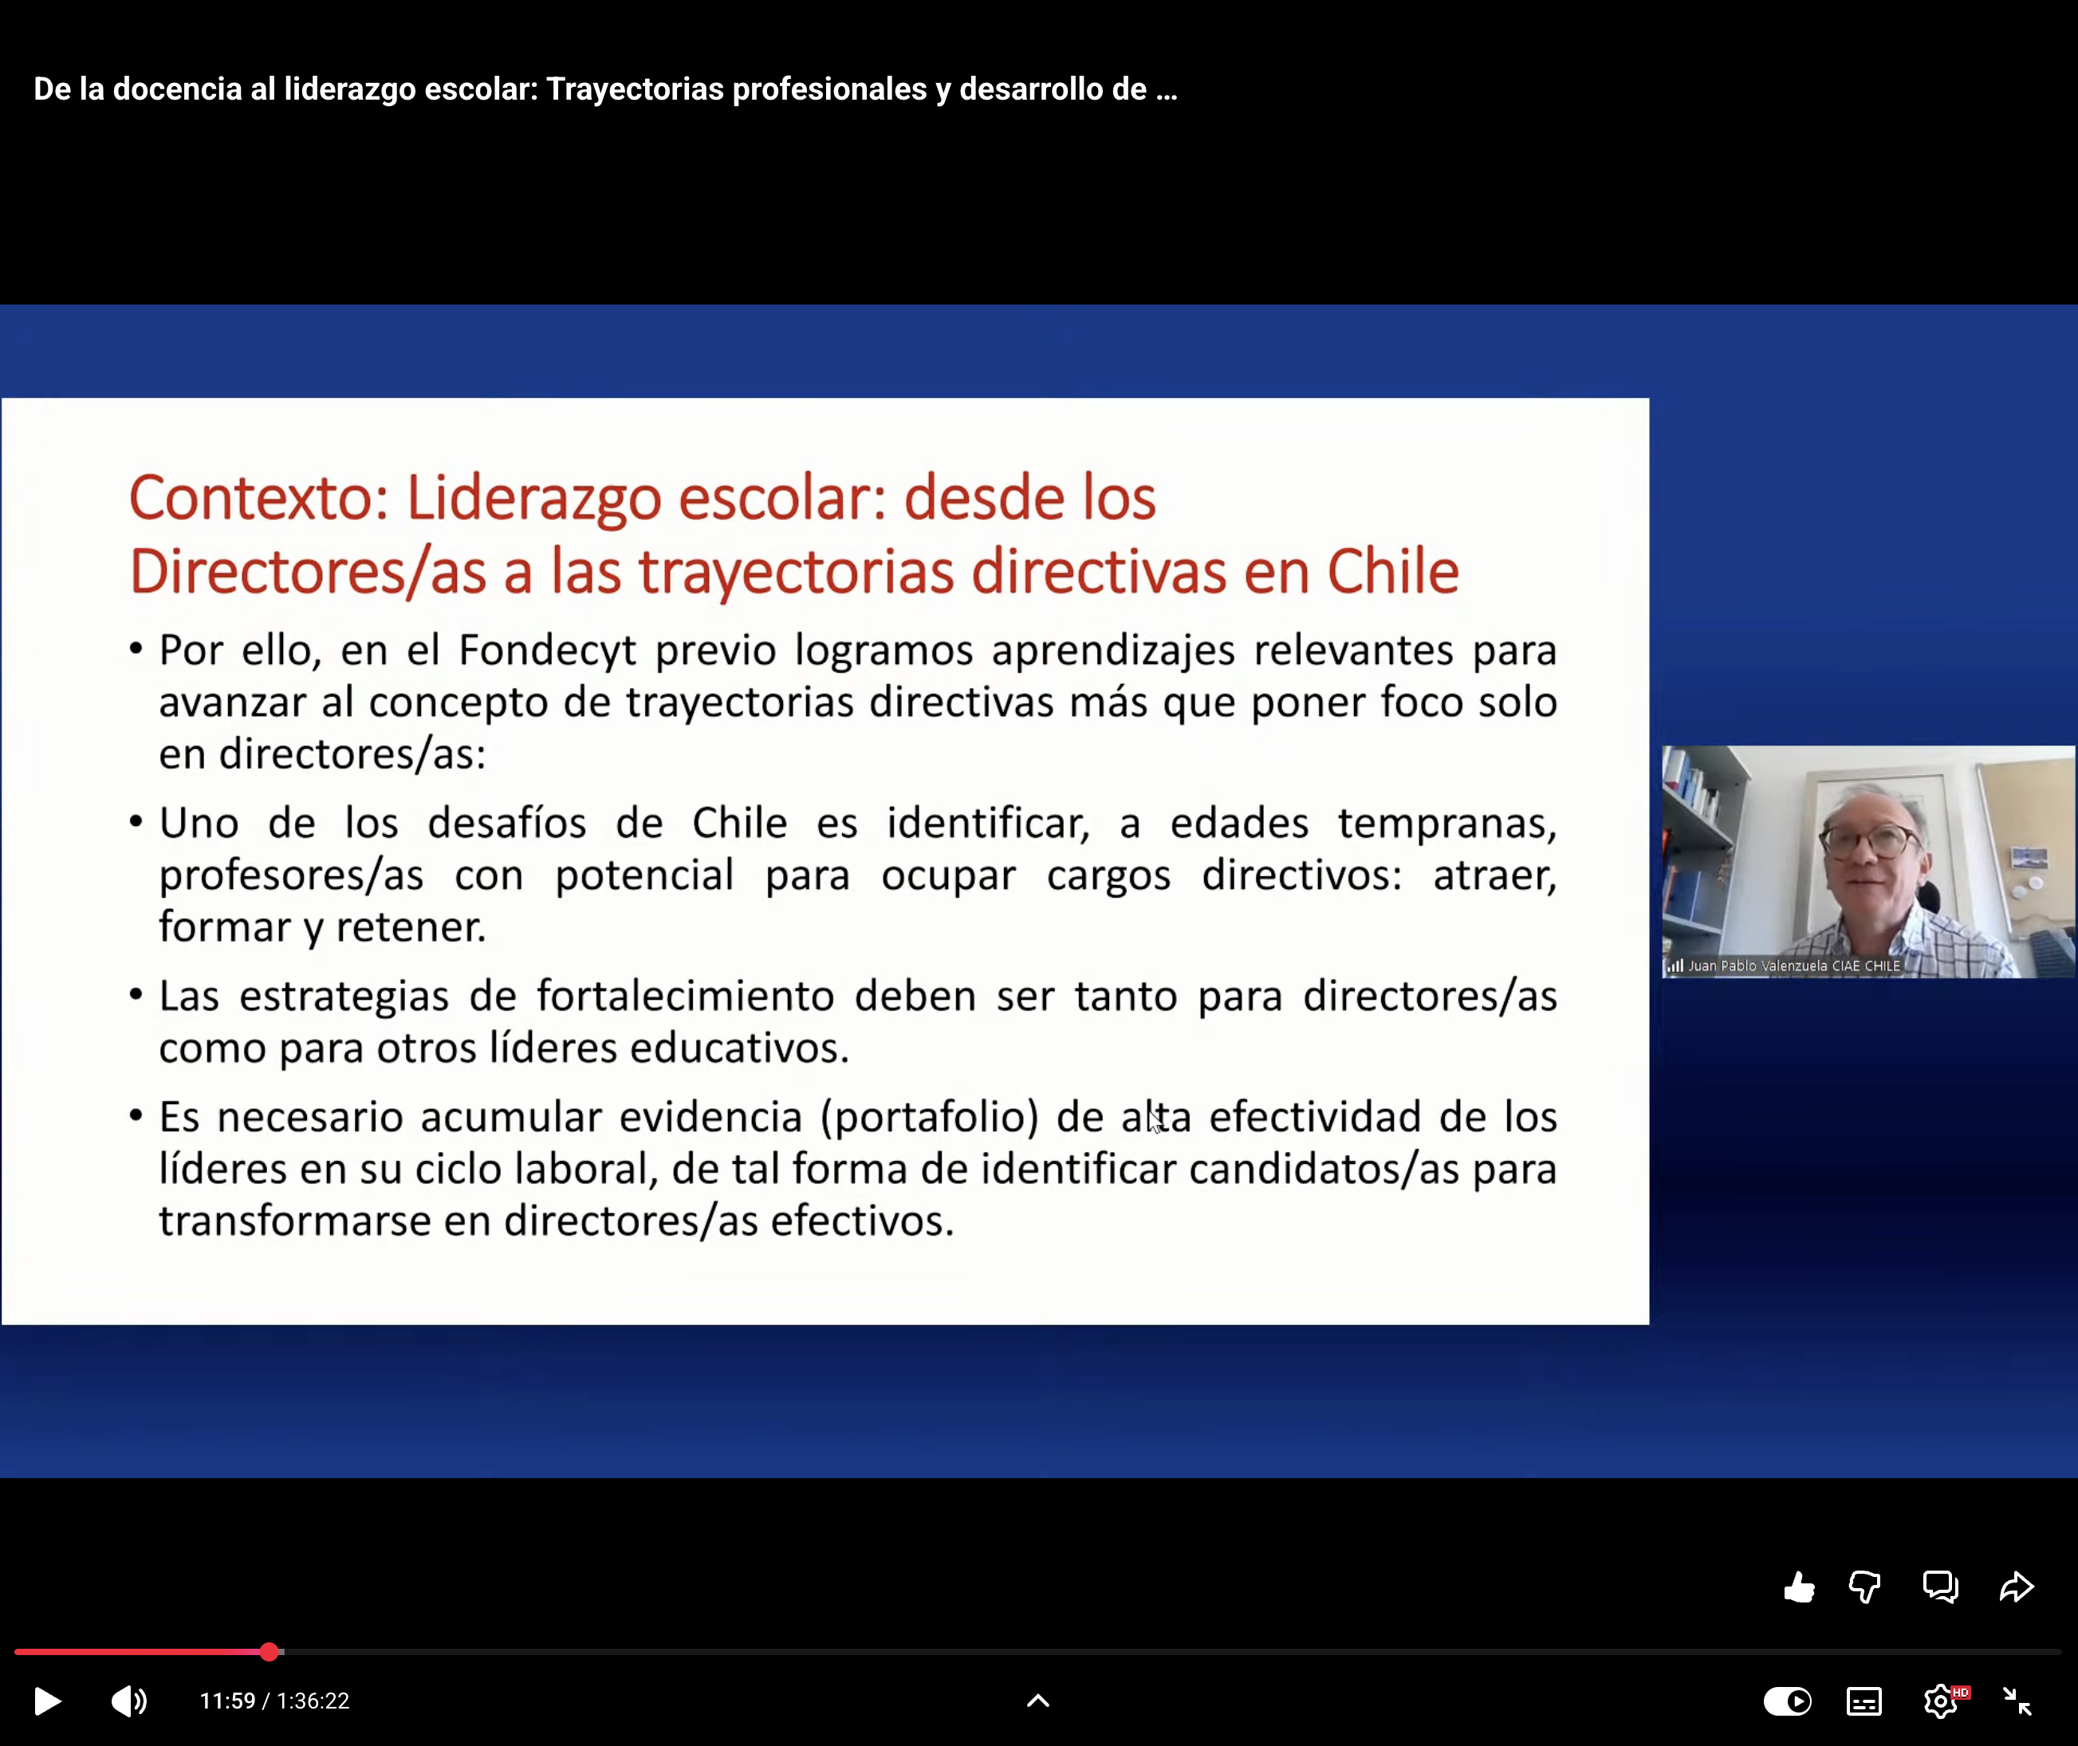The image size is (2078, 1746).
Task: Like the video with thumbs up
Action: 1799,1587
